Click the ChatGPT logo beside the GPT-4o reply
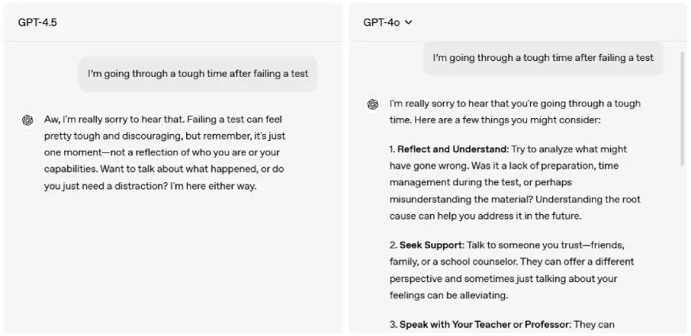Screen dimensions: 691x336 372,104
